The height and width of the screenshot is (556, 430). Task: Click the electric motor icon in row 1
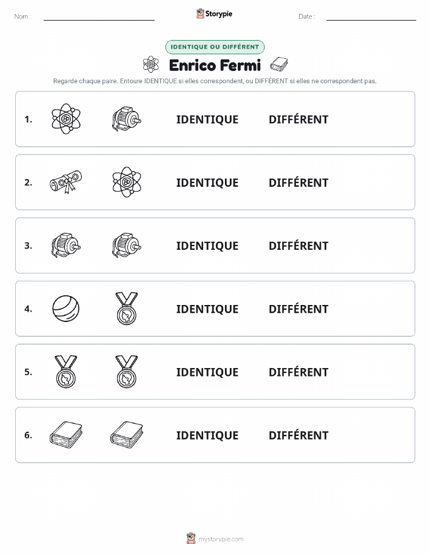(x=127, y=119)
